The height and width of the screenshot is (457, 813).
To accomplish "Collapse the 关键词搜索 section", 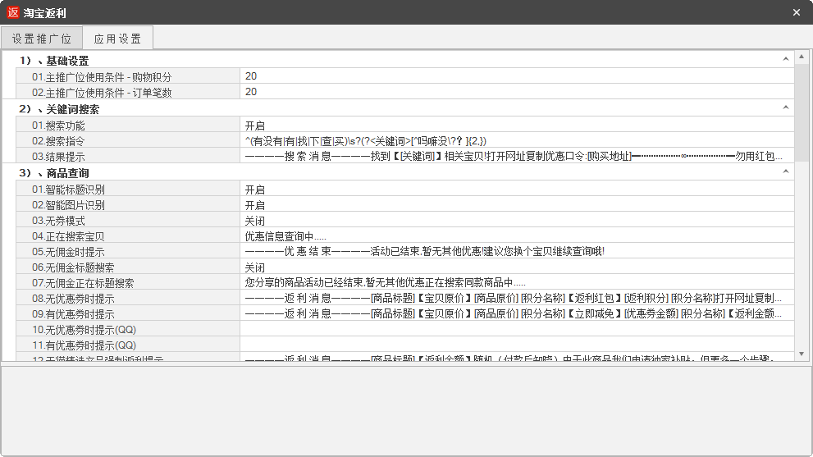I will [786, 108].
